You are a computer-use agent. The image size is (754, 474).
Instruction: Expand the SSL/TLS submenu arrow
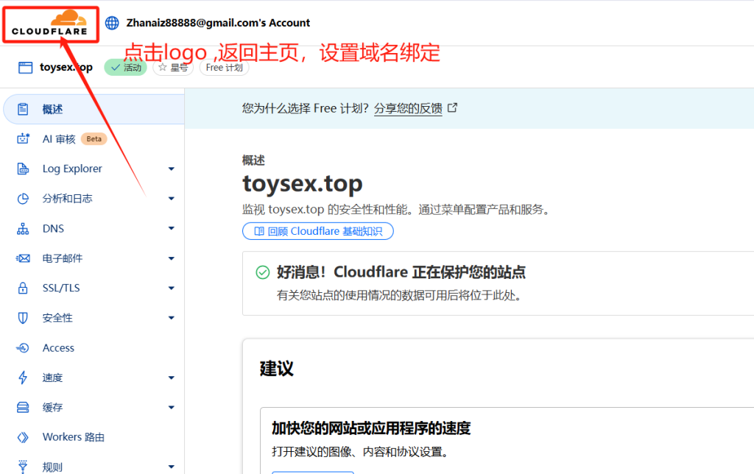pyautogui.click(x=171, y=288)
